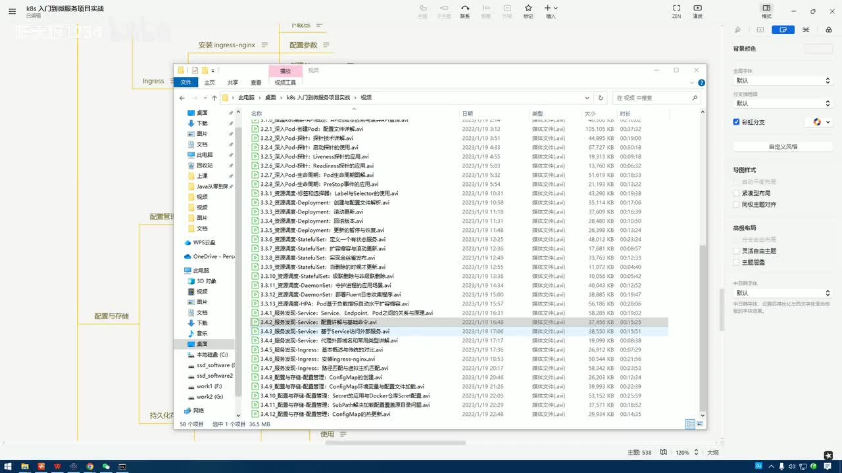Select 下载 in quick access sidebar
The width and height of the screenshot is (842, 473).
click(202, 124)
